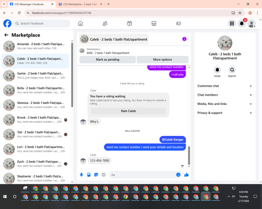Open the account profile menu
The image size is (262, 209).
point(252,24)
